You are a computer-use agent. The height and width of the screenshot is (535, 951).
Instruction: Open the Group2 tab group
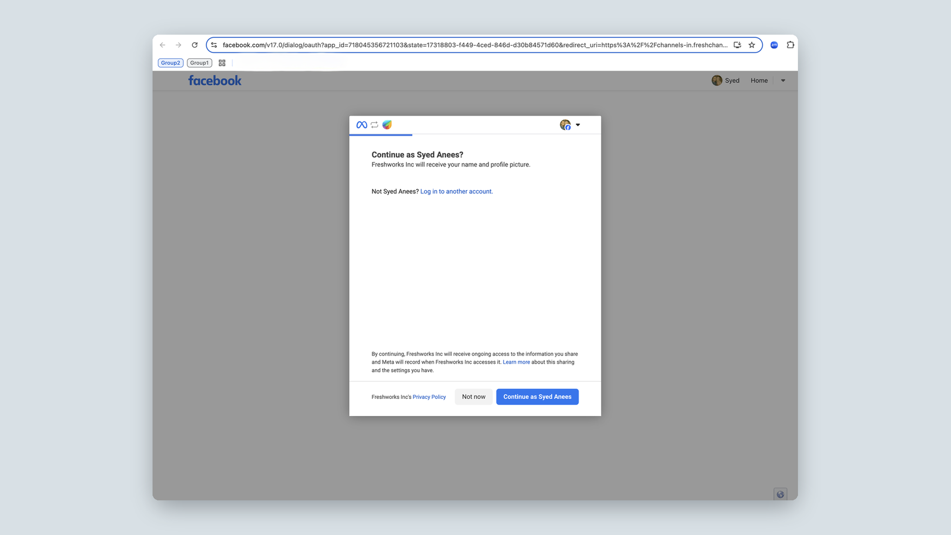tap(170, 63)
